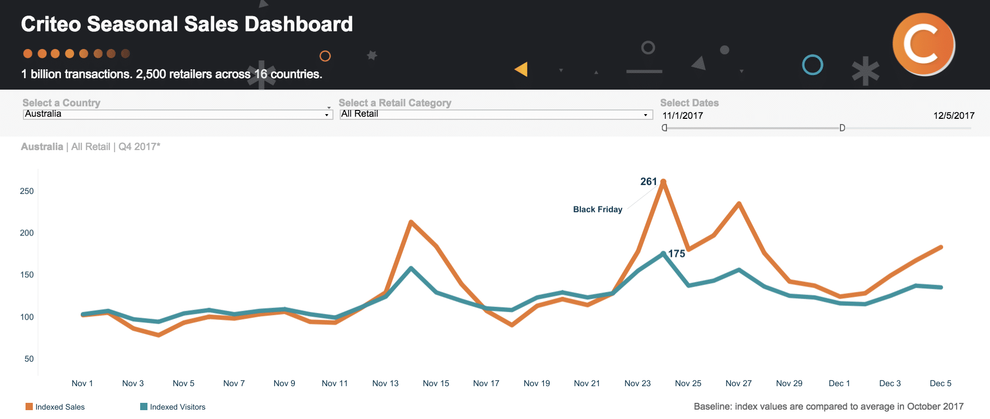Viewport: 990px width, 419px height.
Task: Click the 250 y-axis value
Action: pyautogui.click(x=27, y=191)
